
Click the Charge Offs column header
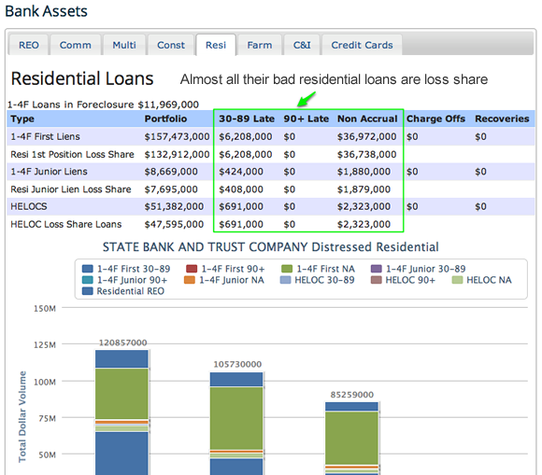click(x=435, y=119)
